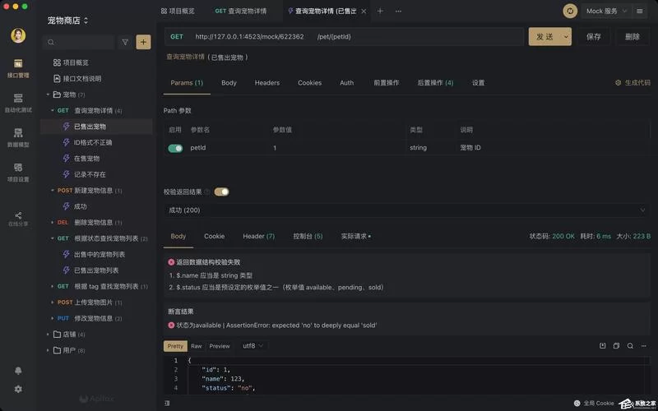Click the 删除 button
Screen dimensions: 658x411
coord(633,36)
